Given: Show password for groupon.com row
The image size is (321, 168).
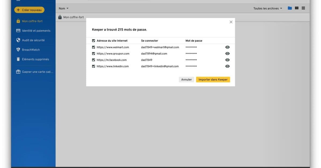Looking at the screenshot, I should click(x=227, y=54).
